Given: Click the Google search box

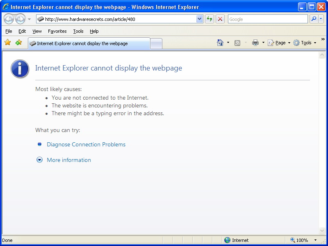Looking at the screenshot, I should click(268, 19).
